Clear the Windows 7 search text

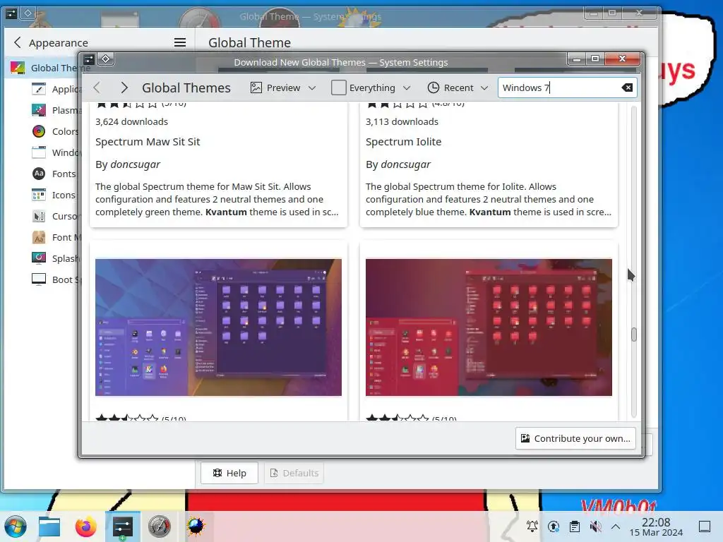click(627, 88)
